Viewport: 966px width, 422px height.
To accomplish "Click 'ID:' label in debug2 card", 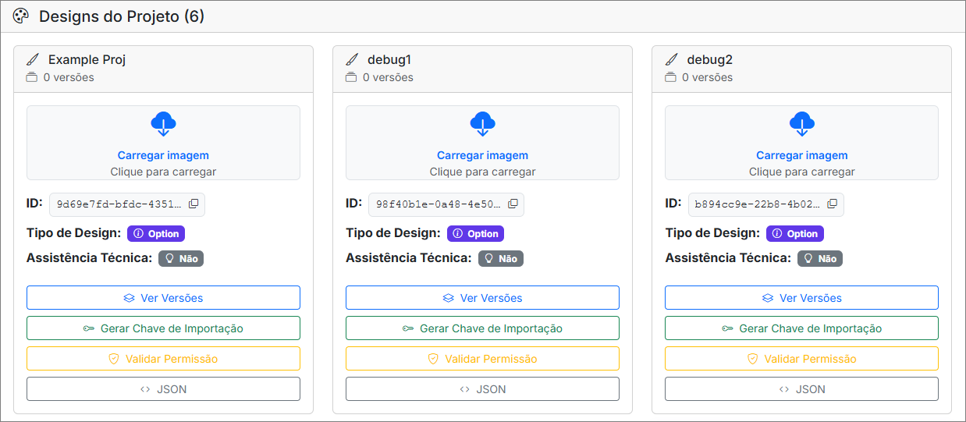I will 673,203.
